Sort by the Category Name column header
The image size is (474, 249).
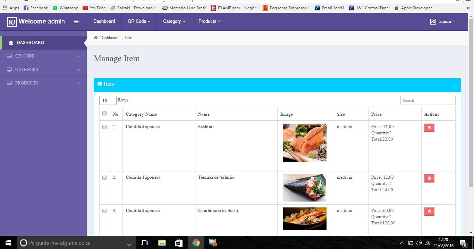click(141, 114)
